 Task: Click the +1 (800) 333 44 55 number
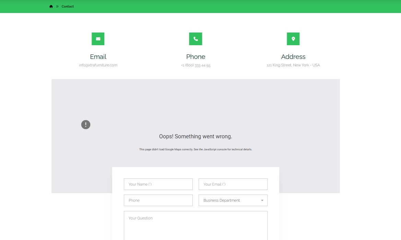[196, 65]
